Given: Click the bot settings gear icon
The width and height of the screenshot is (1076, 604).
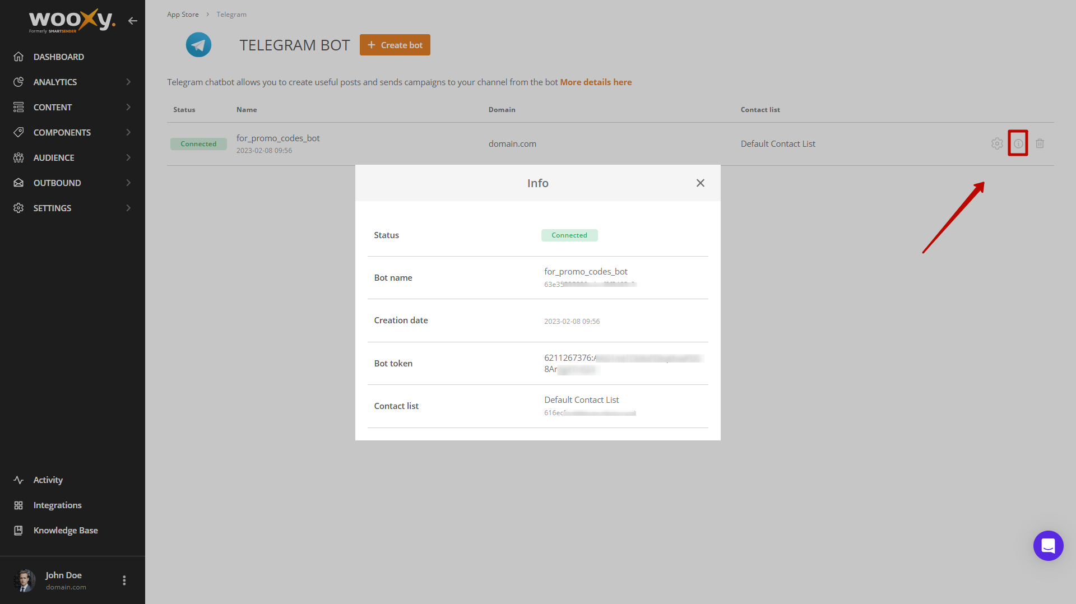Looking at the screenshot, I should (996, 143).
